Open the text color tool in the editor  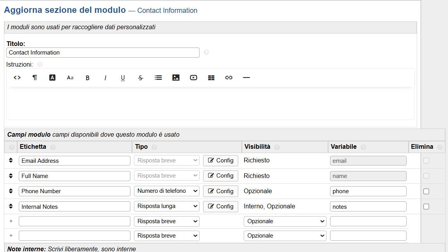tap(52, 78)
